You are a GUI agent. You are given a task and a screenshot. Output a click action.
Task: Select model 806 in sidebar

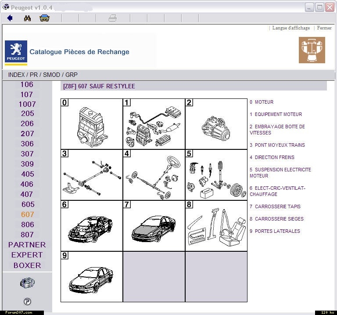28,224
